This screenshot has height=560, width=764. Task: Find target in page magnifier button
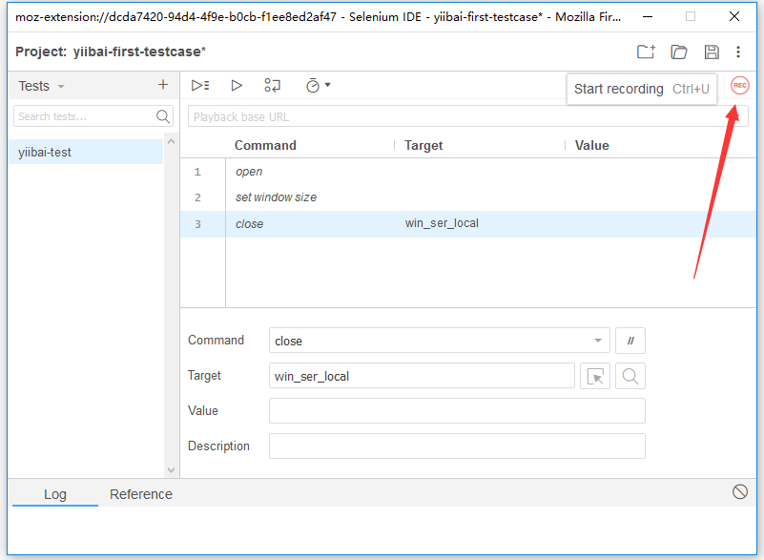point(630,376)
